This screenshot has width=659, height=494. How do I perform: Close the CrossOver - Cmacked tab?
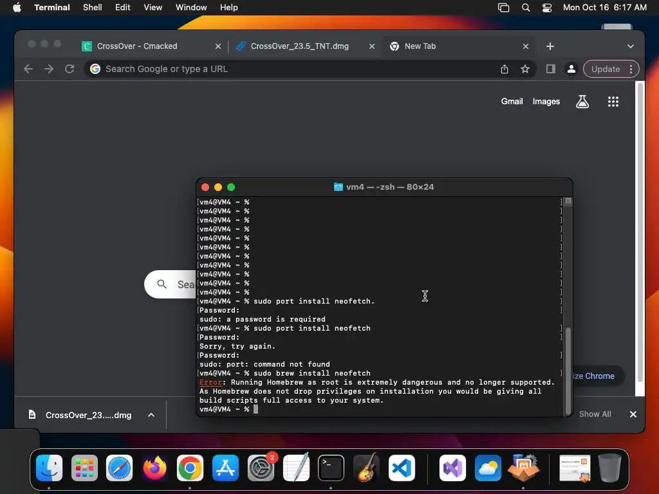pyautogui.click(x=218, y=46)
